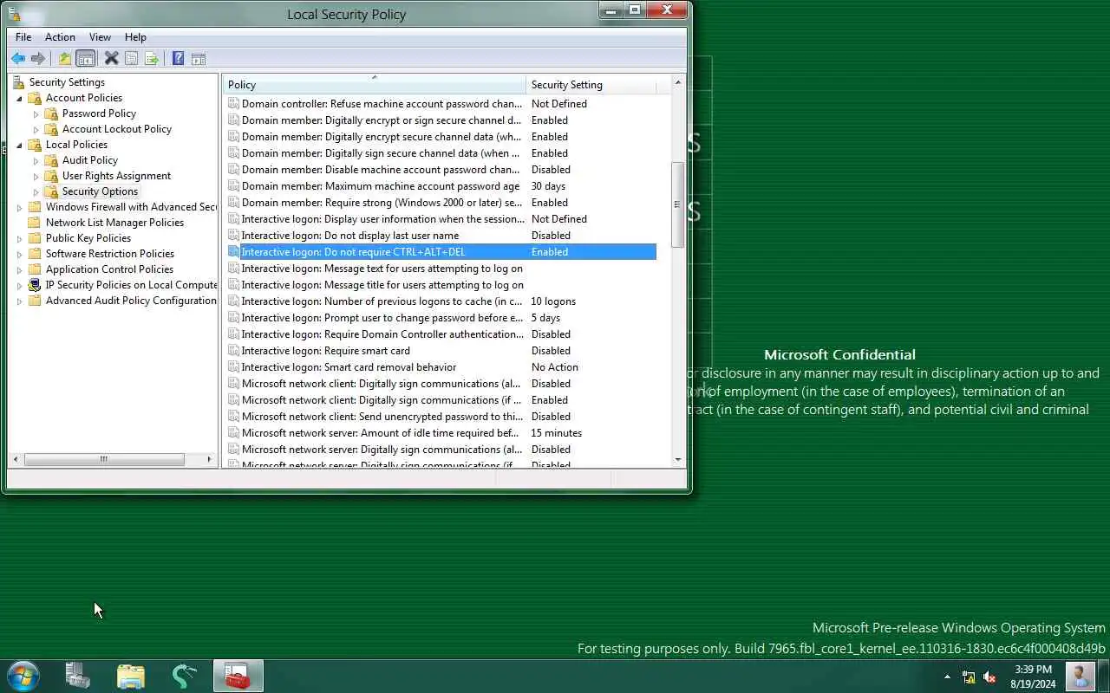Open the Help menu
Viewport: 1110px width, 693px height.
click(x=135, y=37)
